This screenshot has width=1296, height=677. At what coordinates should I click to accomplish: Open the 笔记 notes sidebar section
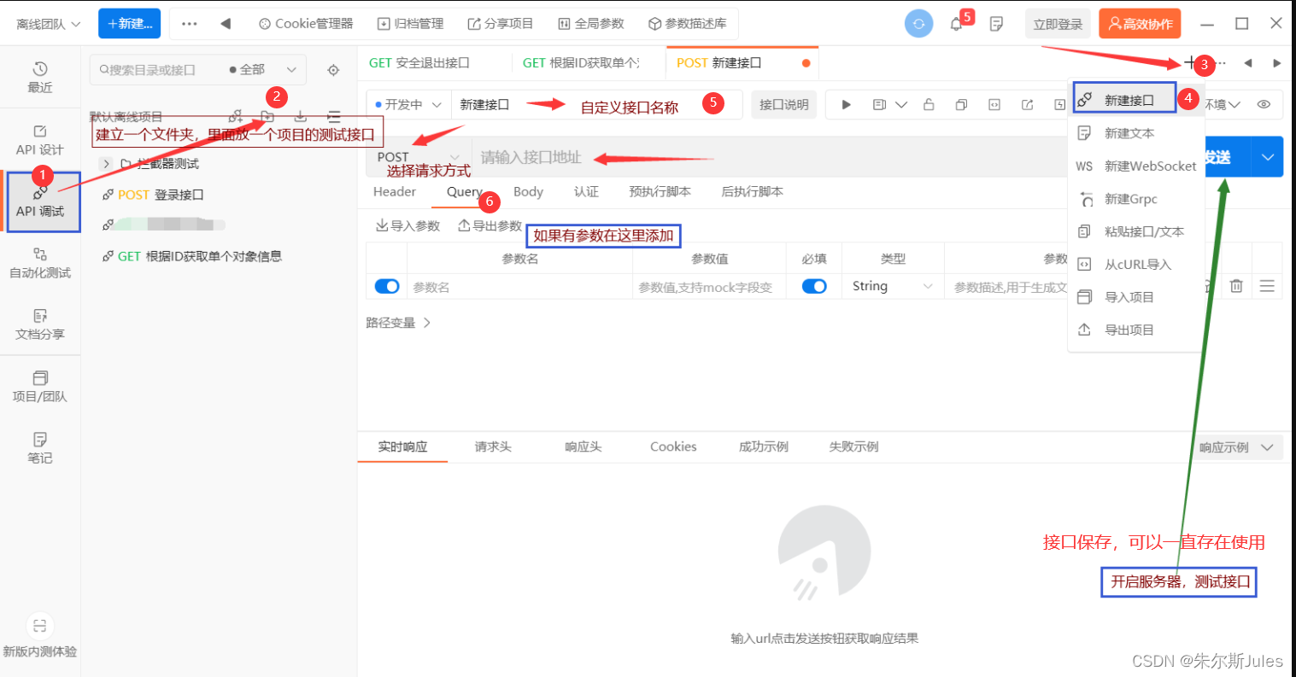click(x=40, y=448)
